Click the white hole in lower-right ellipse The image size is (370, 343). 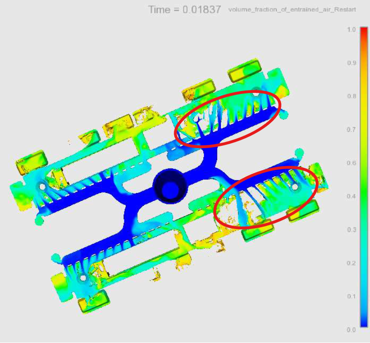click(295, 187)
